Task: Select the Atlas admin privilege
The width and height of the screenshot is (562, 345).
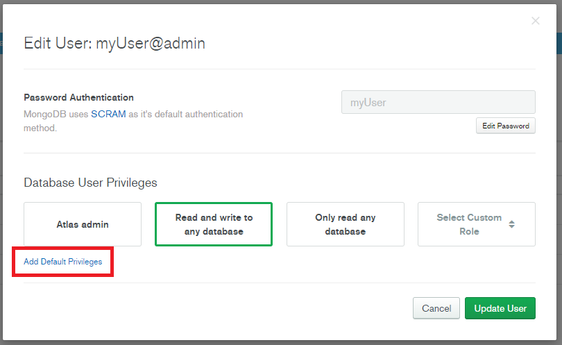Action: click(x=83, y=224)
